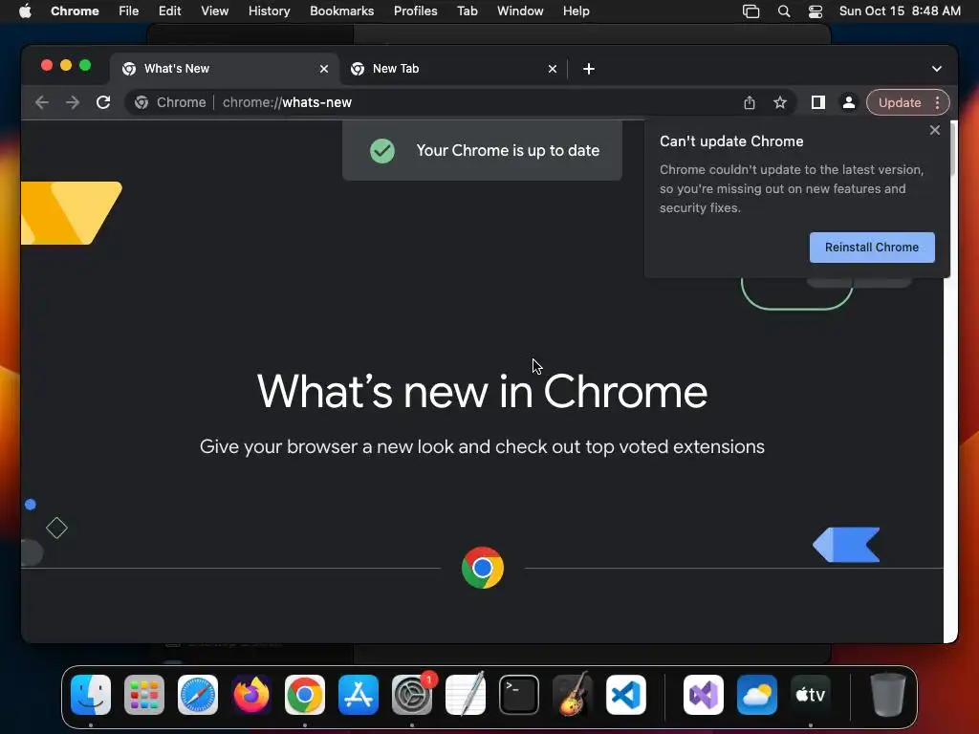Go back to previous page

(42, 102)
